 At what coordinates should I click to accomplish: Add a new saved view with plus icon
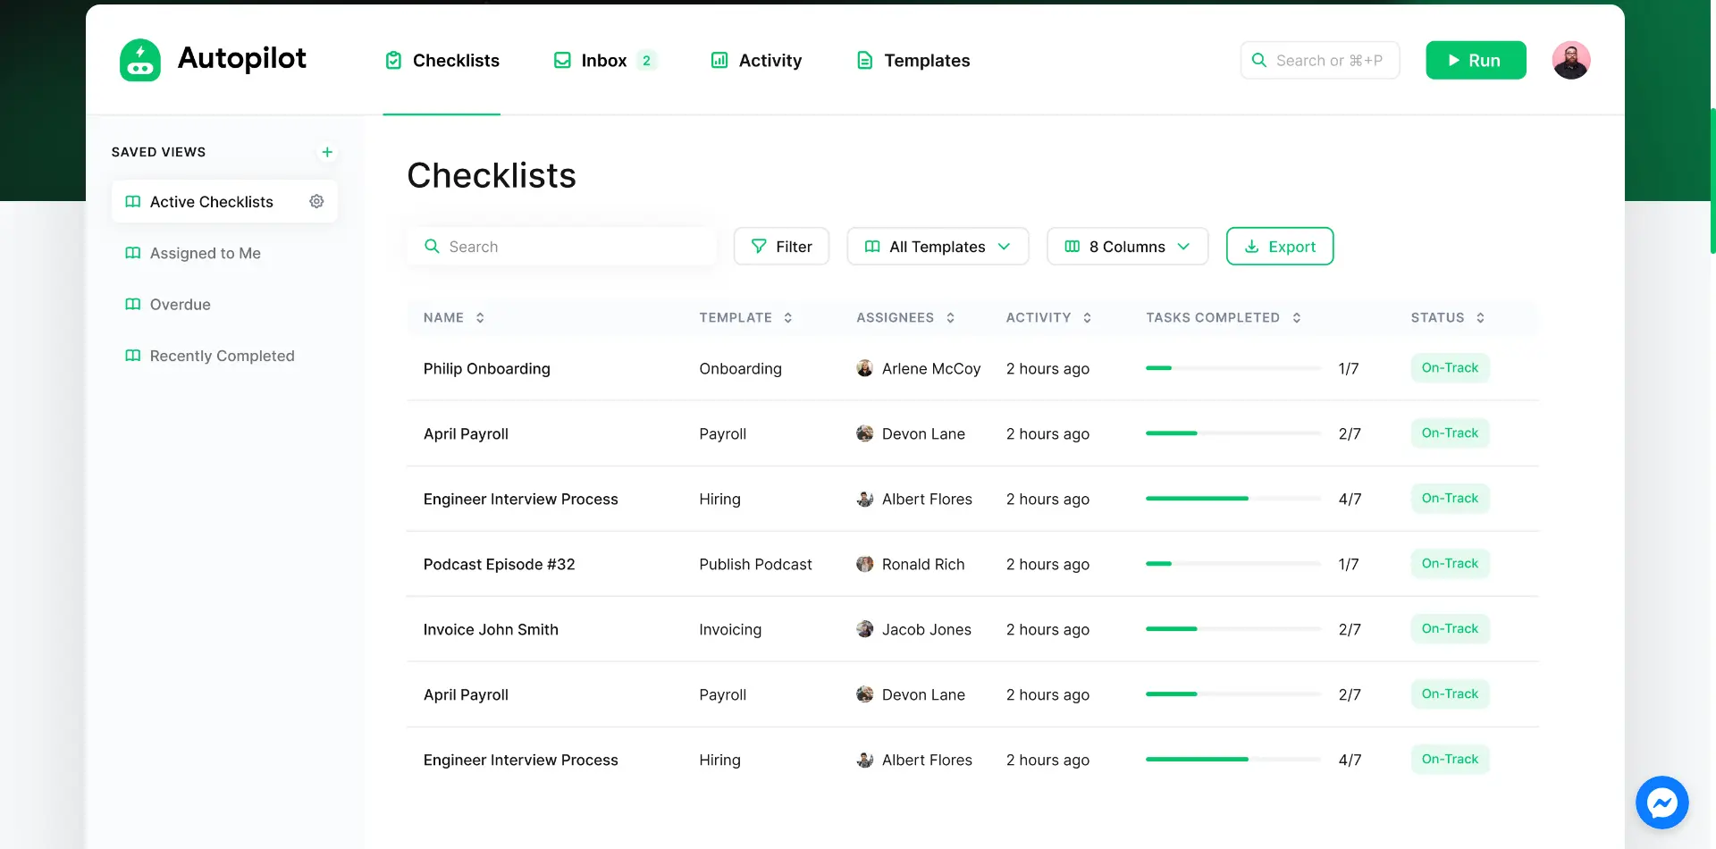click(327, 152)
